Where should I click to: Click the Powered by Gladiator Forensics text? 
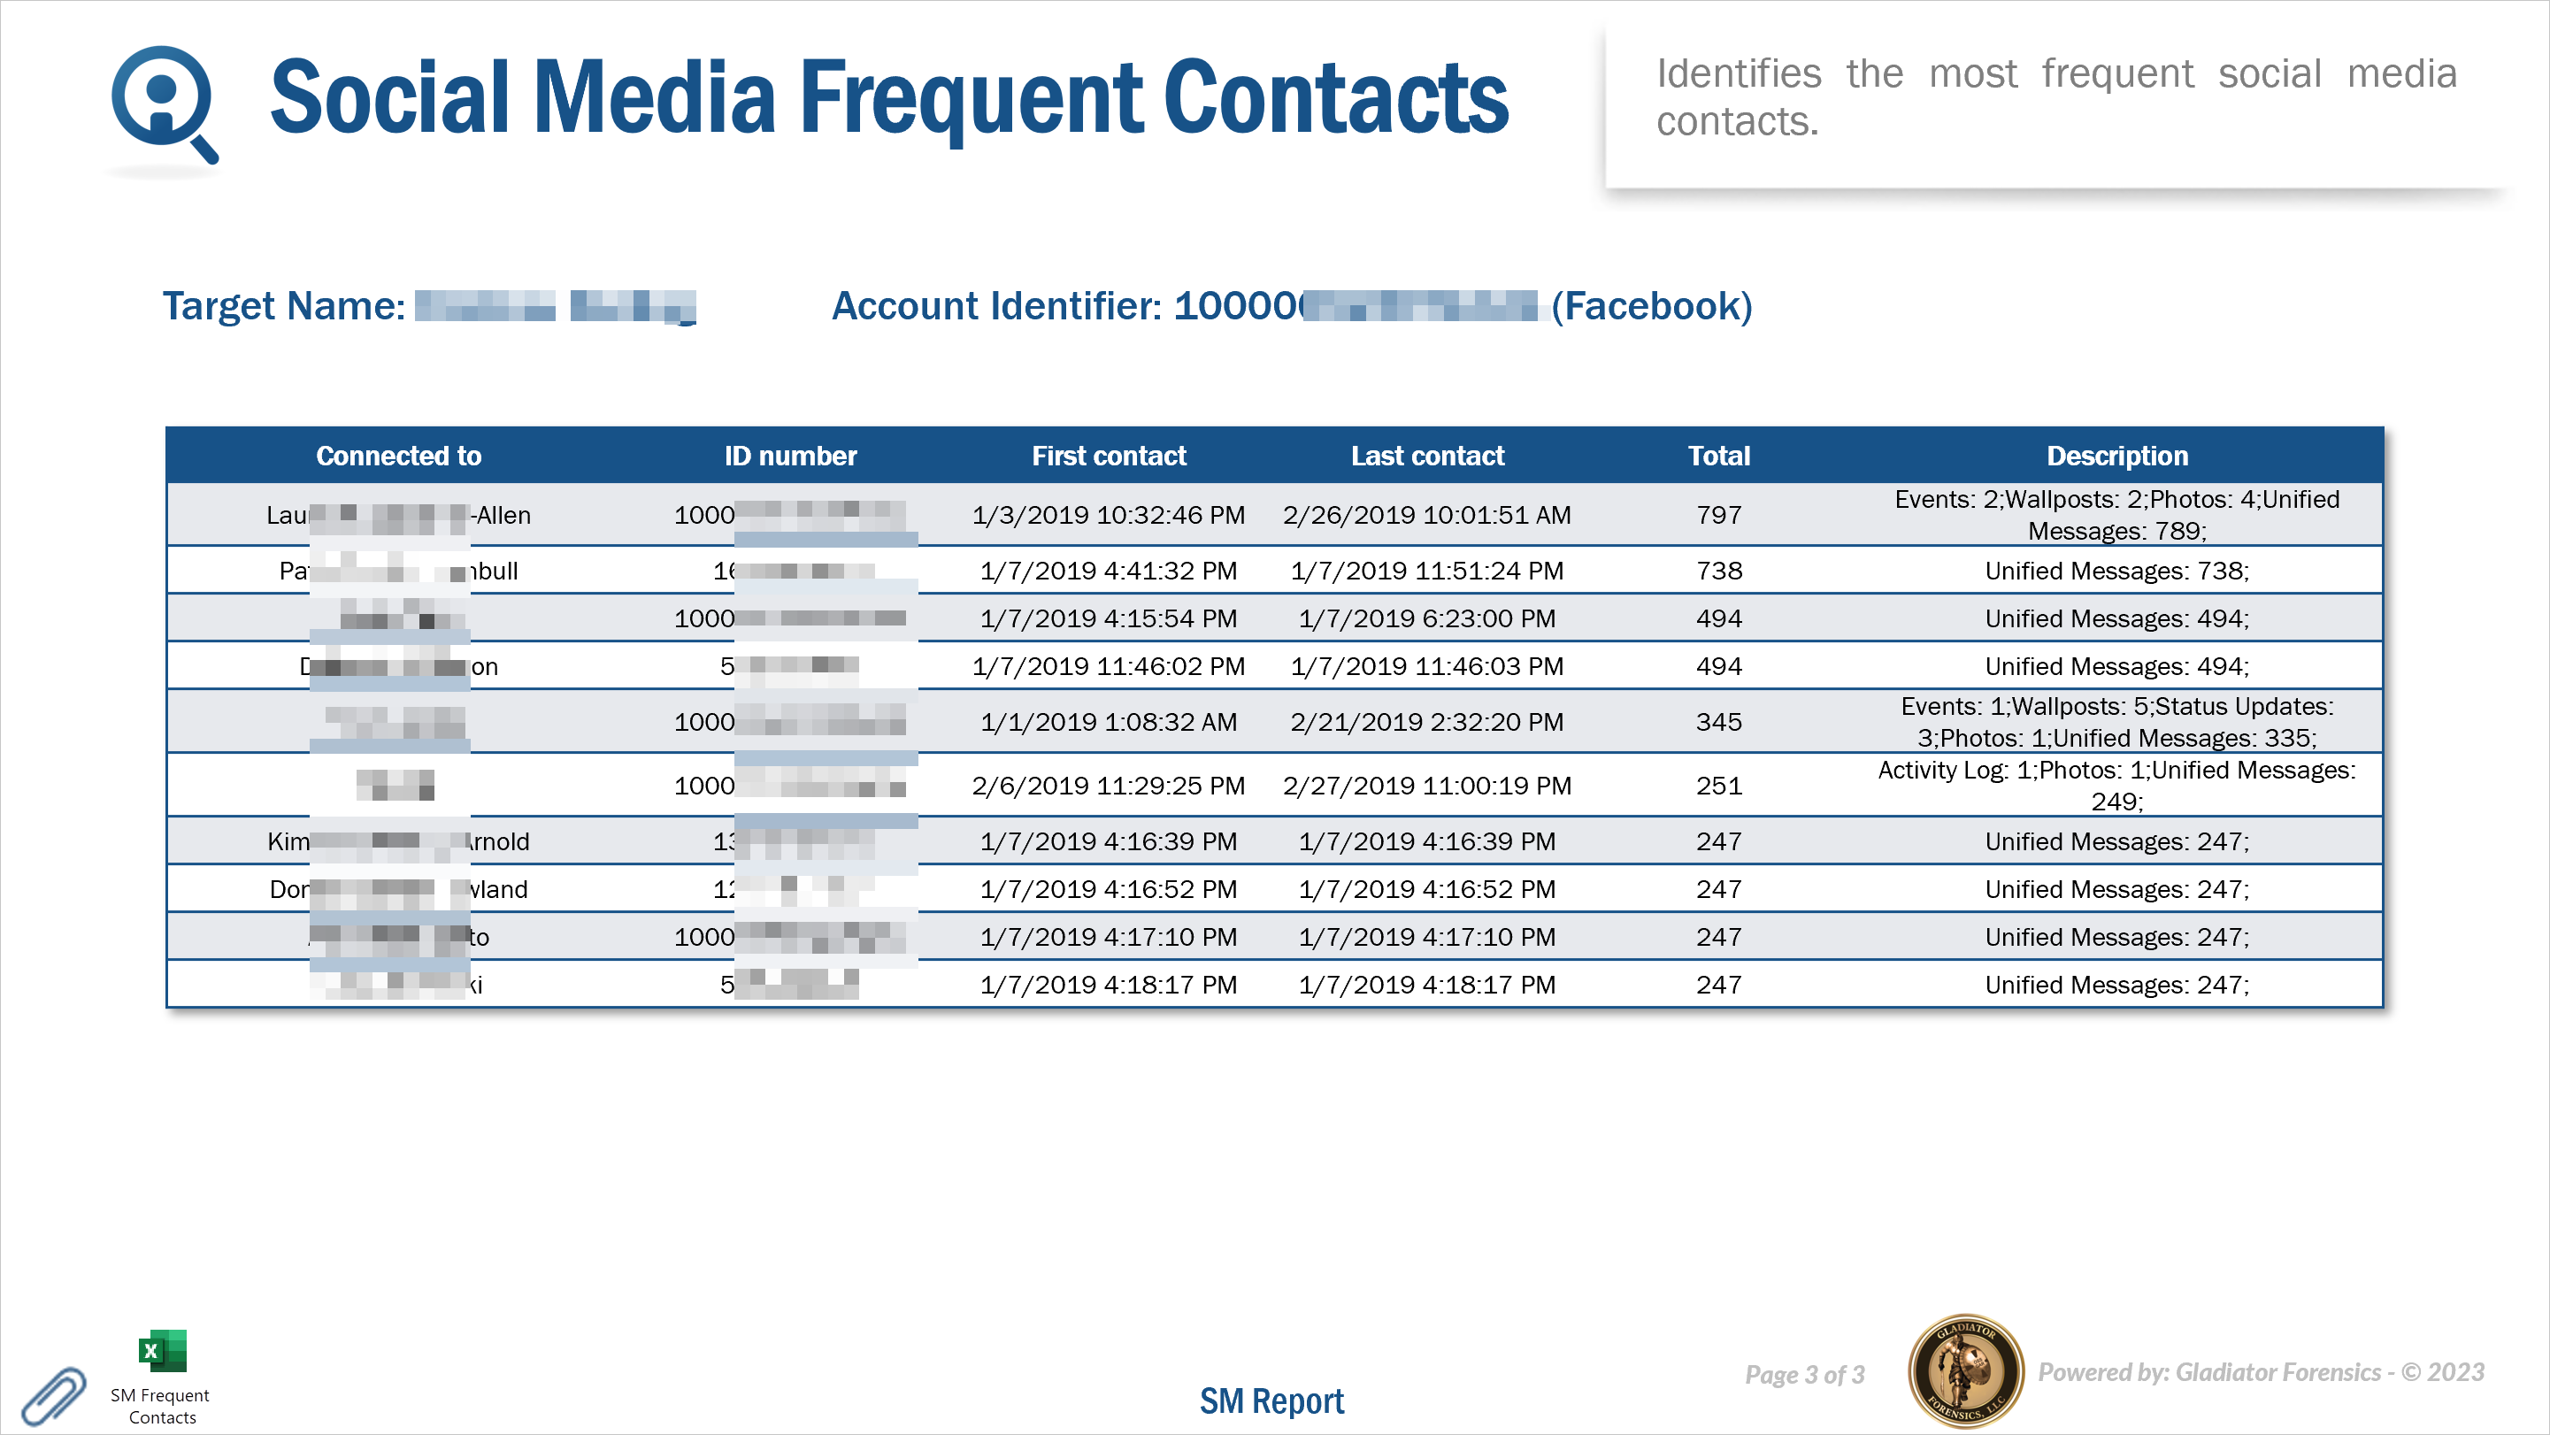[x=2260, y=1371]
